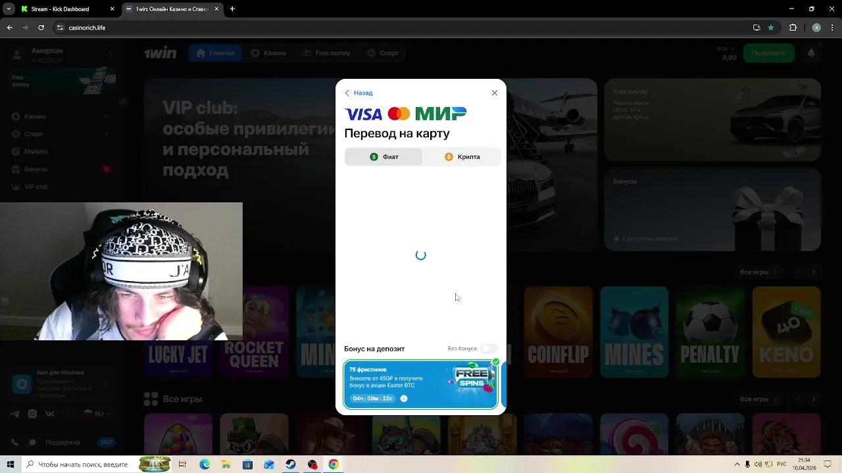Click install app icon in address bar
Viewport: 842px width, 473px height.
tap(756, 28)
